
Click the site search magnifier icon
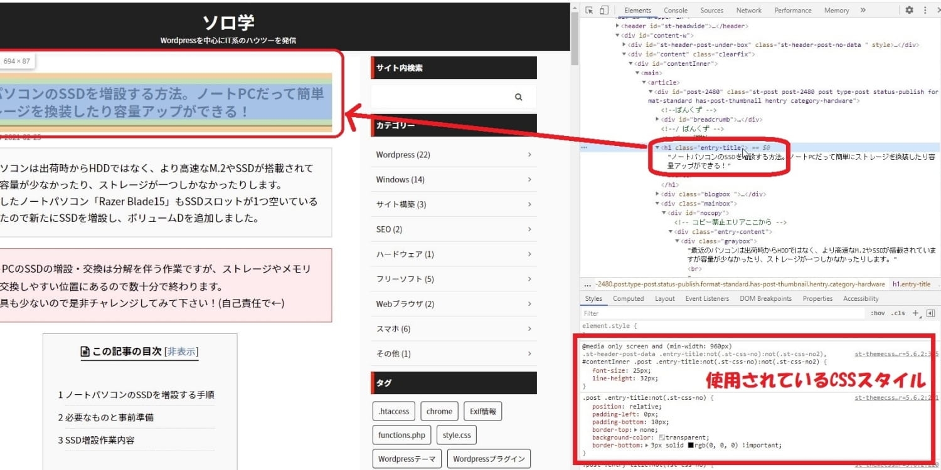click(x=518, y=97)
